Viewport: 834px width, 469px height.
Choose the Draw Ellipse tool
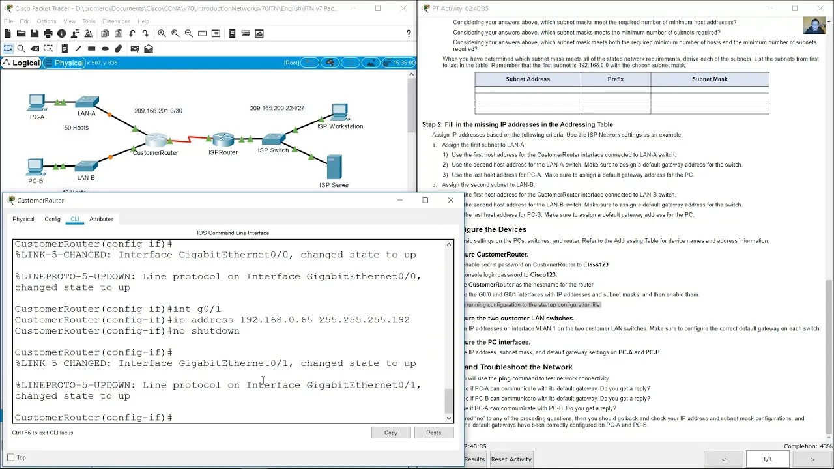[x=105, y=48]
